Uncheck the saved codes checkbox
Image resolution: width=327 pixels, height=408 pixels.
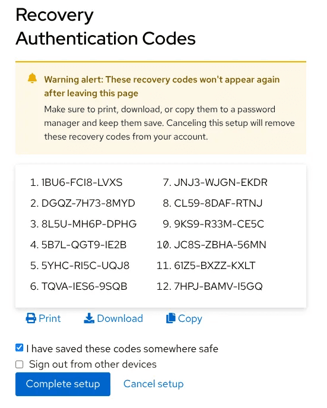coord(19,347)
